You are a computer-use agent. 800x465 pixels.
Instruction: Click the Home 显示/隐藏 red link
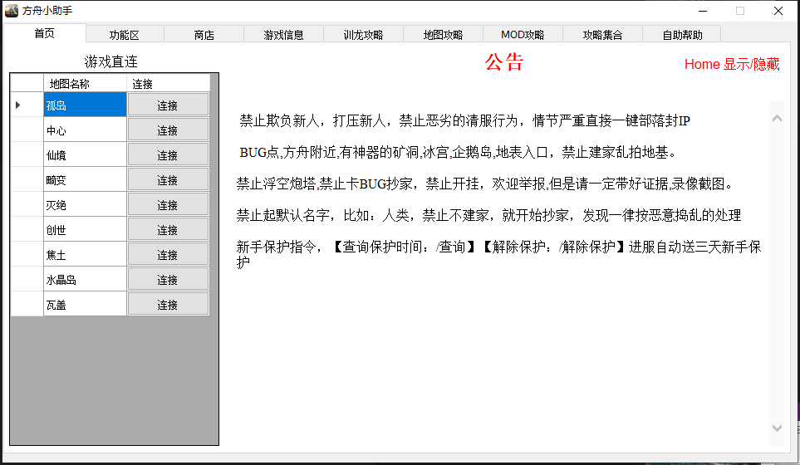coord(732,64)
